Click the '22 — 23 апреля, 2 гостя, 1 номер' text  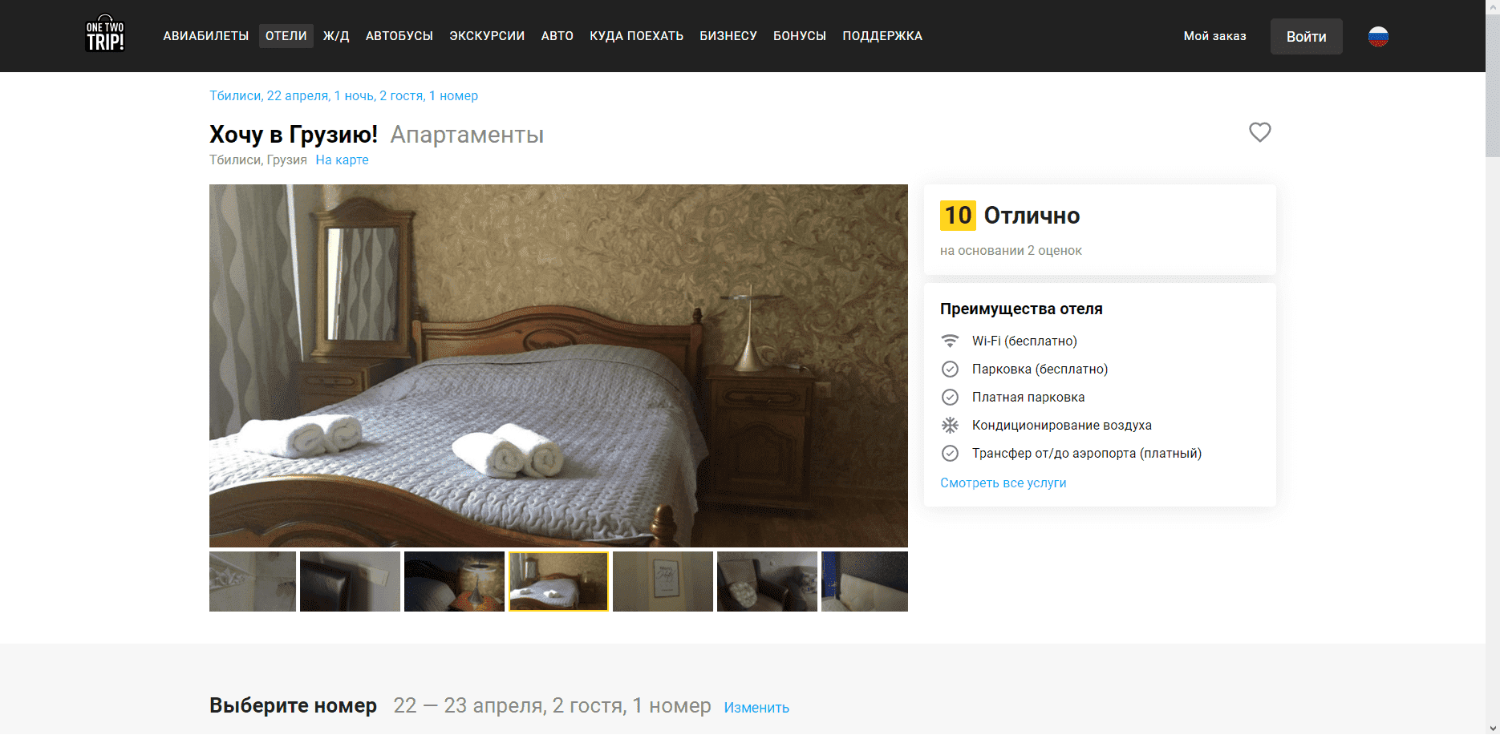(x=552, y=705)
